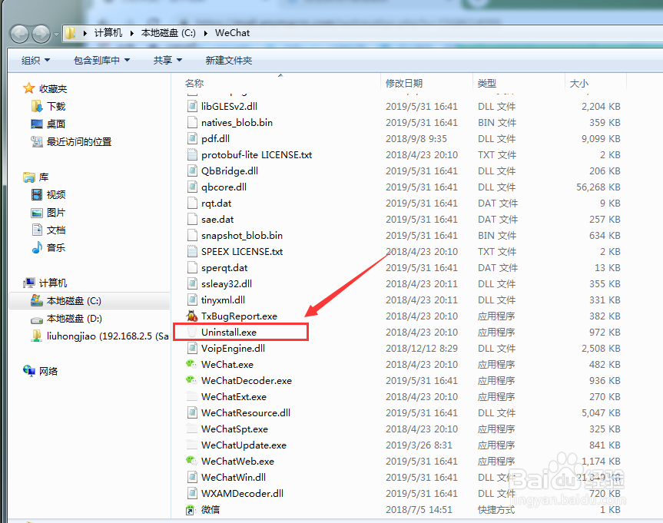Open 音乐 library icon

point(37,247)
